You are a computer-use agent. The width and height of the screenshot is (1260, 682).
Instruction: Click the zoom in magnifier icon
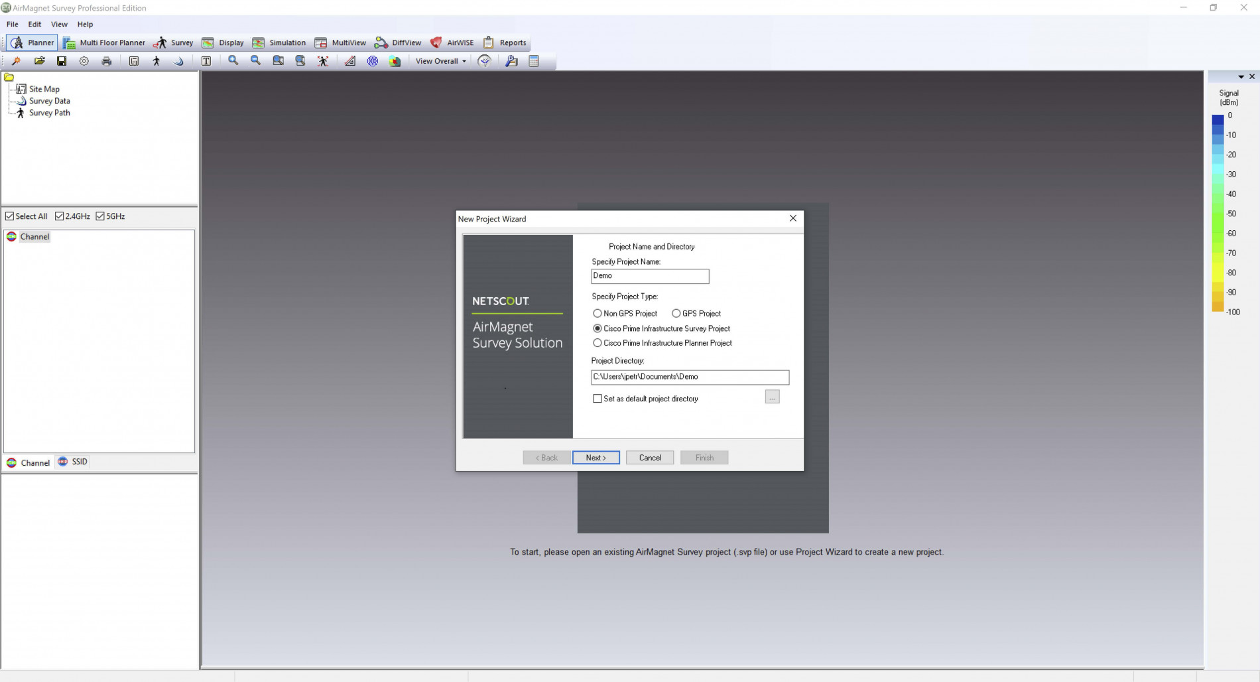coord(233,61)
